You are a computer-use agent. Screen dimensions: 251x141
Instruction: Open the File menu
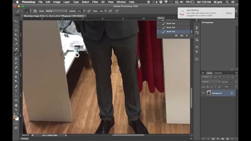tap(40, 2)
